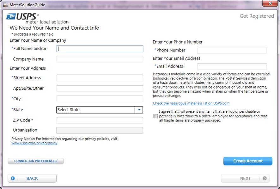The height and width of the screenshot is (189, 280).
Task: Open the Select State dropdown
Action: point(100,110)
